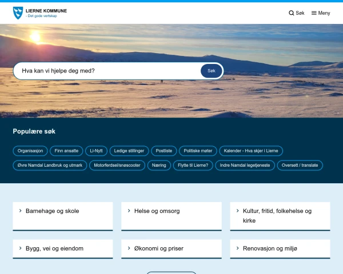Expand the Renovasjon og miljø section
This screenshot has width=343, height=274.
click(280, 249)
